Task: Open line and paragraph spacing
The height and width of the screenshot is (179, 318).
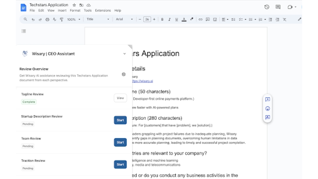Action: coord(233,19)
